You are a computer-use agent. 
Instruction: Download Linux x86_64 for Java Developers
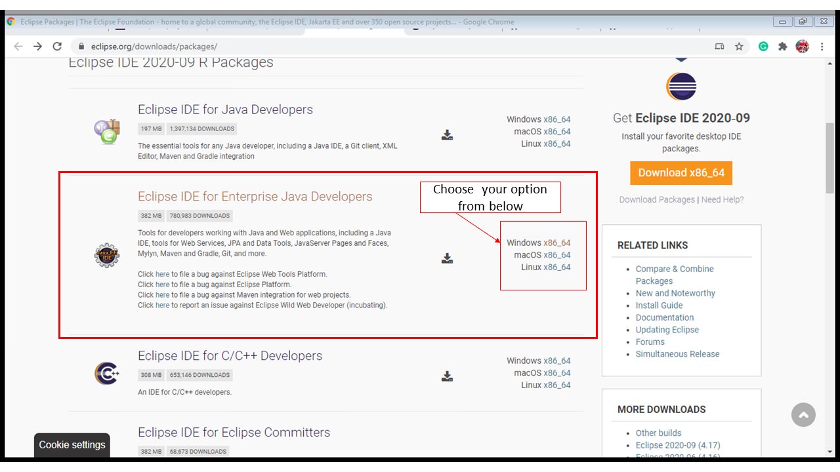pyautogui.click(x=556, y=144)
